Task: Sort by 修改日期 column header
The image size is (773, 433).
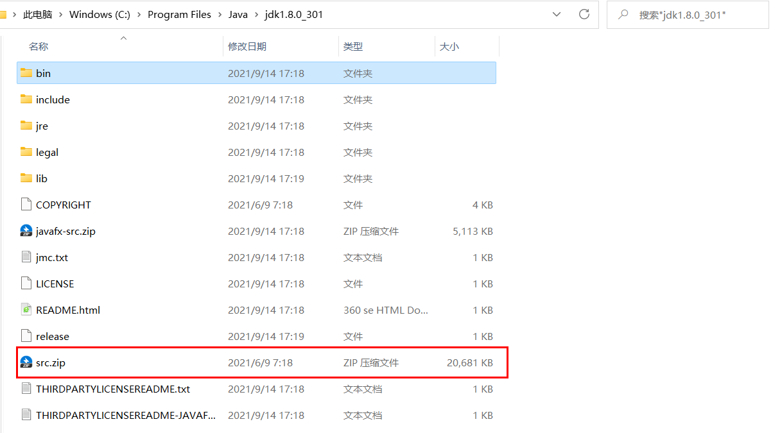Action: click(247, 46)
